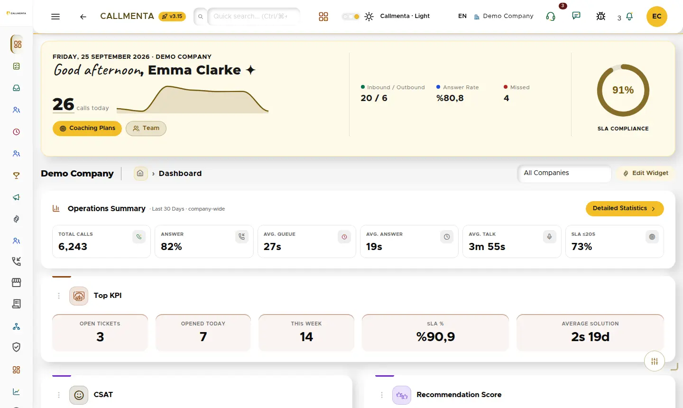683x408 pixels.
Task: Click the home breadcrumb icon
Action: click(140, 174)
